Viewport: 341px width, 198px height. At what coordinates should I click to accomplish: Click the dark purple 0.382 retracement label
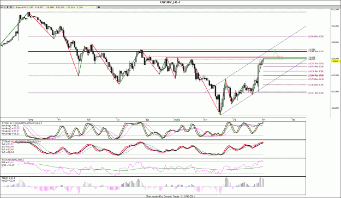point(315,51)
